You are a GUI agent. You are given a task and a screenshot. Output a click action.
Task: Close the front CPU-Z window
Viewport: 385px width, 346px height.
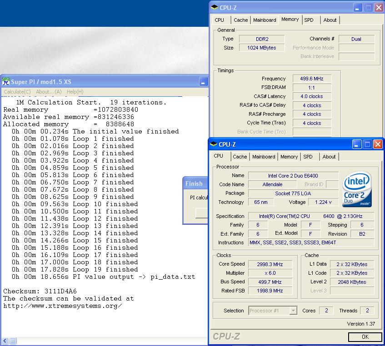[378, 144]
